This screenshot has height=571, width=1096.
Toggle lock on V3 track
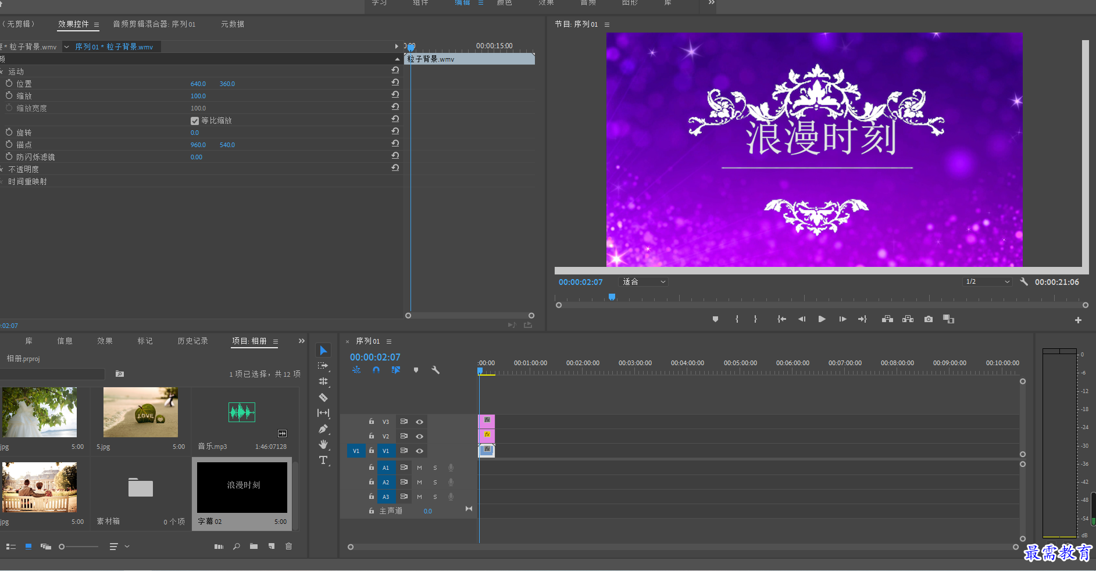coord(372,422)
